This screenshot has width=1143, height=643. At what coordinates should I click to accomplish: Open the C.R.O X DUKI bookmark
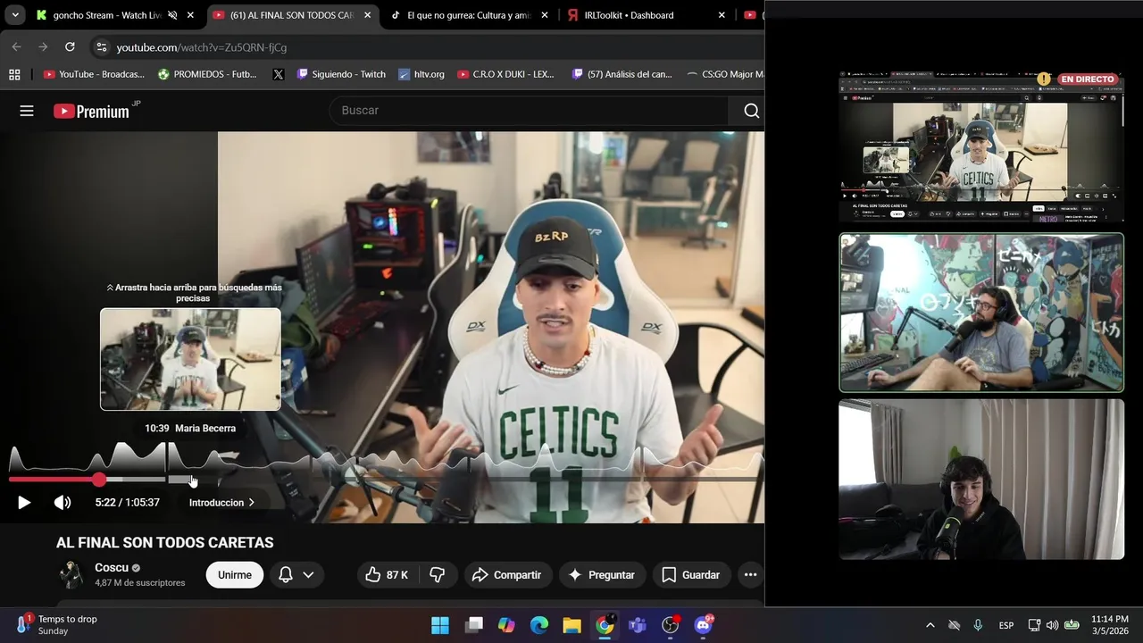[x=505, y=74]
